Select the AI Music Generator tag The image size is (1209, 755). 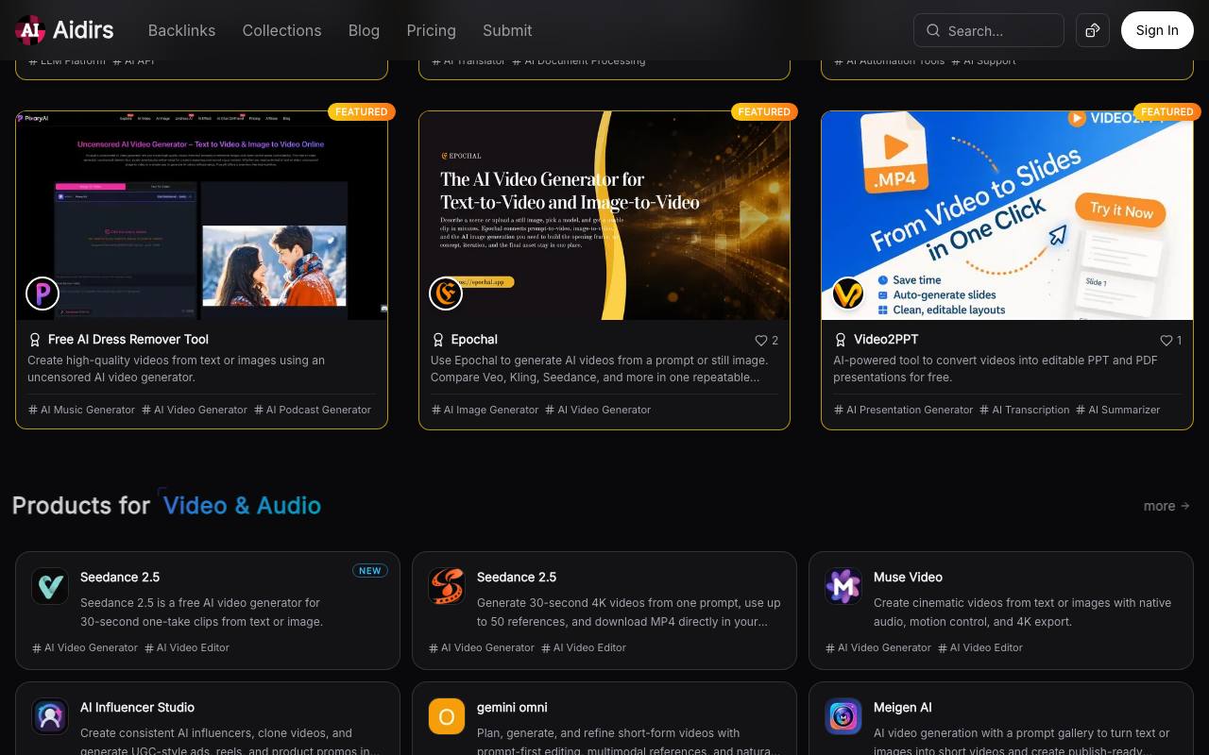(81, 410)
